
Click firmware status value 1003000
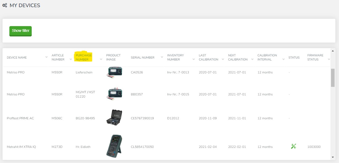[x=314, y=147]
